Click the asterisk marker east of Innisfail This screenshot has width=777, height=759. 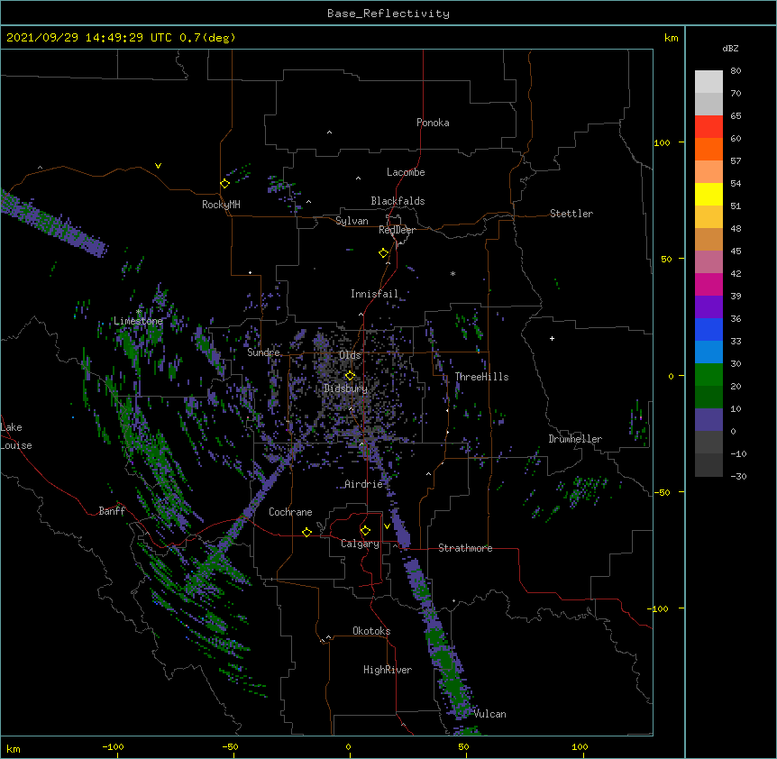pyautogui.click(x=452, y=274)
